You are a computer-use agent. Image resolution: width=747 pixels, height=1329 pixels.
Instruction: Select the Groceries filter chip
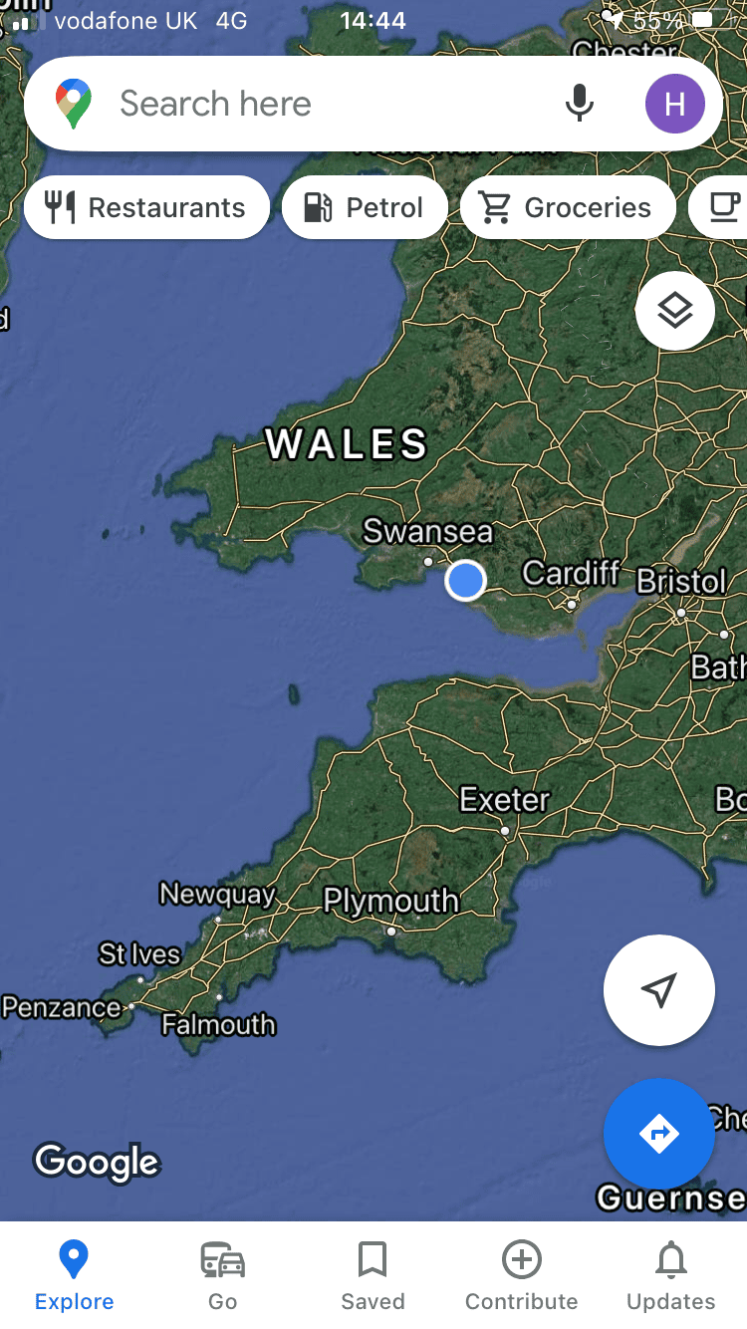coord(568,207)
